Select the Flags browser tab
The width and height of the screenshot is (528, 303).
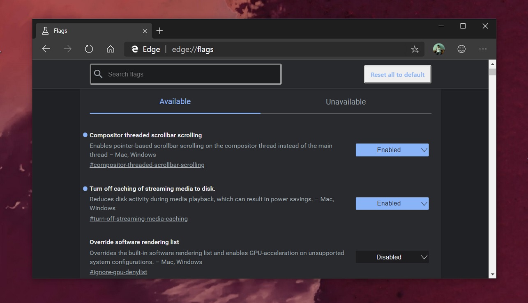94,31
